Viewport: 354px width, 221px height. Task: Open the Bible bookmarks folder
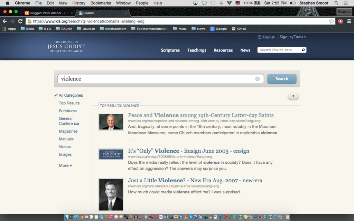(x=27, y=29)
